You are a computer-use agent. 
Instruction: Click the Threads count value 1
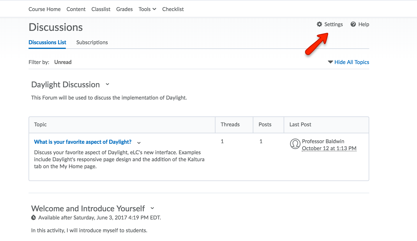tap(222, 141)
